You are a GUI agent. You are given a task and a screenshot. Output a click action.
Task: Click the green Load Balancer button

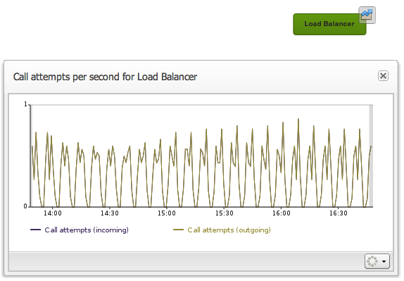(329, 24)
